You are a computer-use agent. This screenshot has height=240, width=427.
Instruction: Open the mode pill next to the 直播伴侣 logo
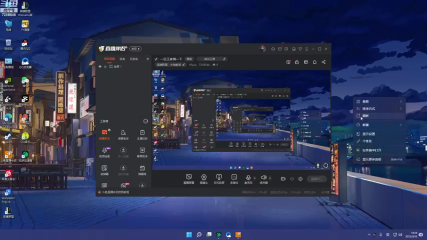[x=136, y=49]
